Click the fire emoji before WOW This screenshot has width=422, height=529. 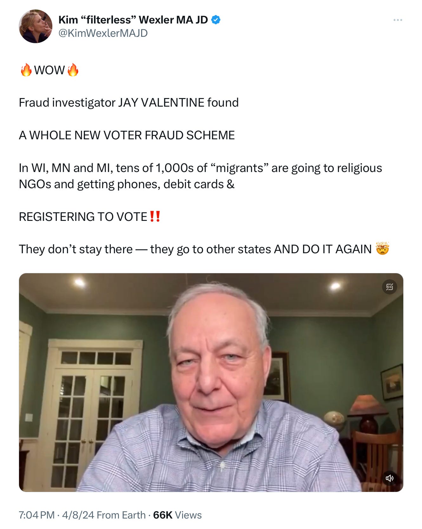click(26, 70)
